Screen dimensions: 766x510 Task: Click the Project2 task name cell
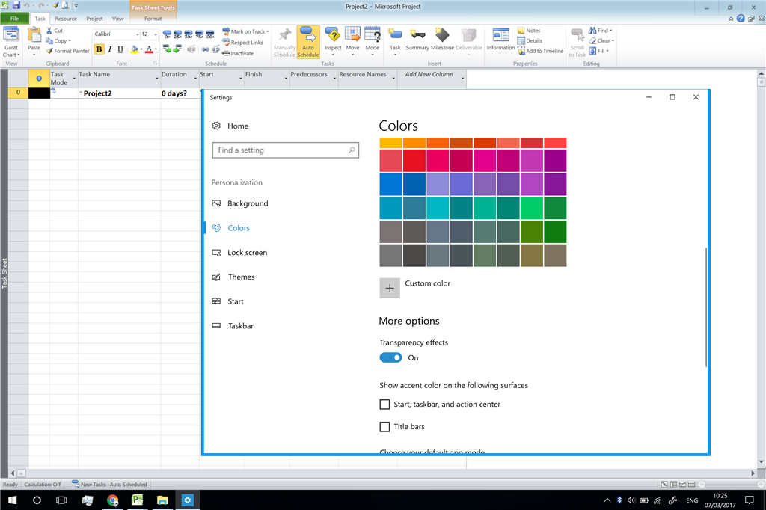pos(119,93)
